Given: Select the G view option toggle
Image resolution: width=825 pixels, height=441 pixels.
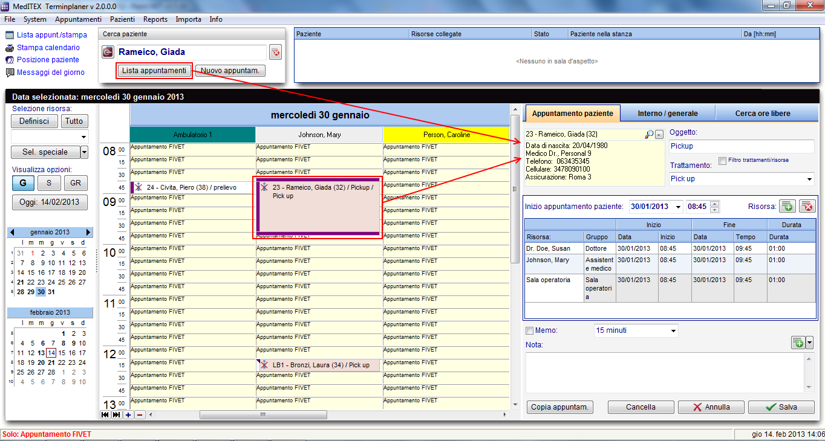Looking at the screenshot, I should [23, 184].
